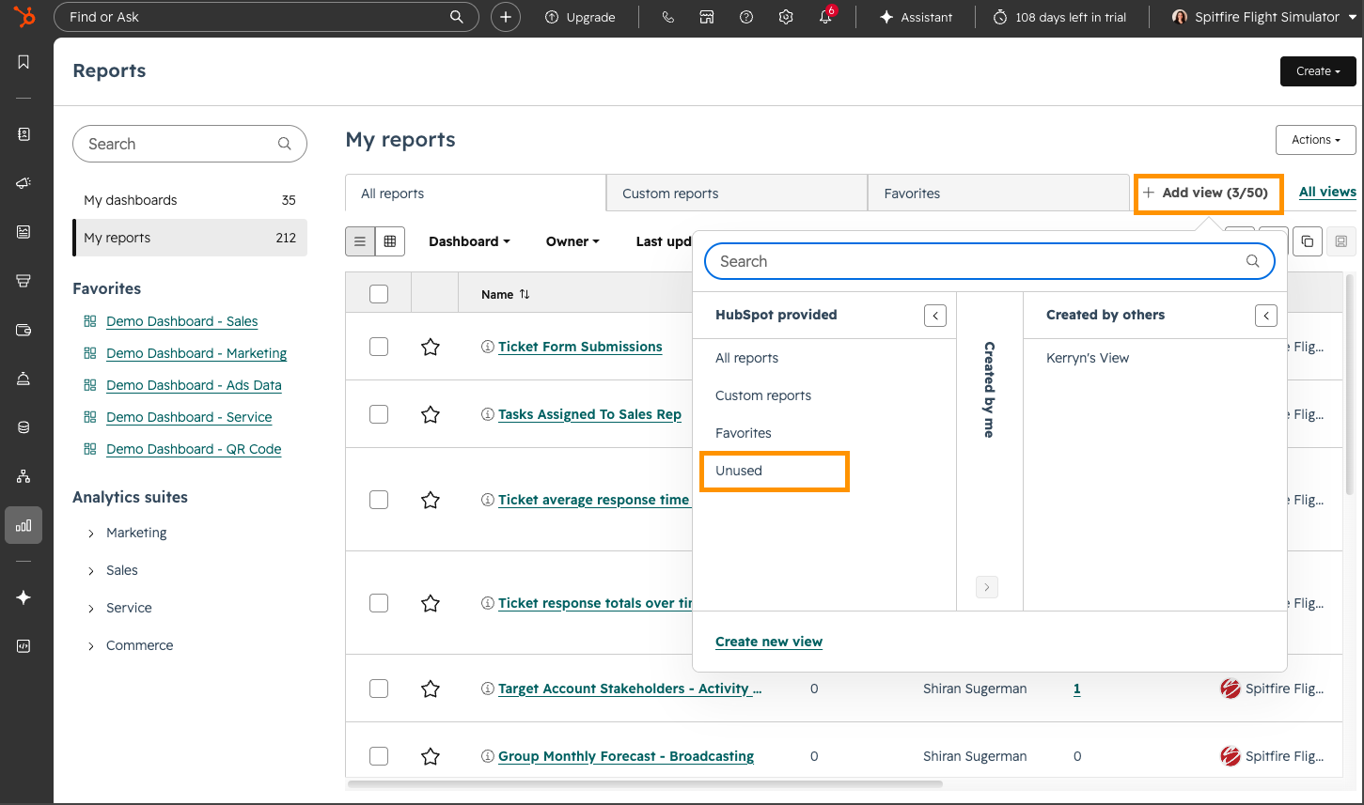Image resolution: width=1364 pixels, height=805 pixels.
Task: Open the Marketing megaphone icon in sidebar
Action: 24,183
